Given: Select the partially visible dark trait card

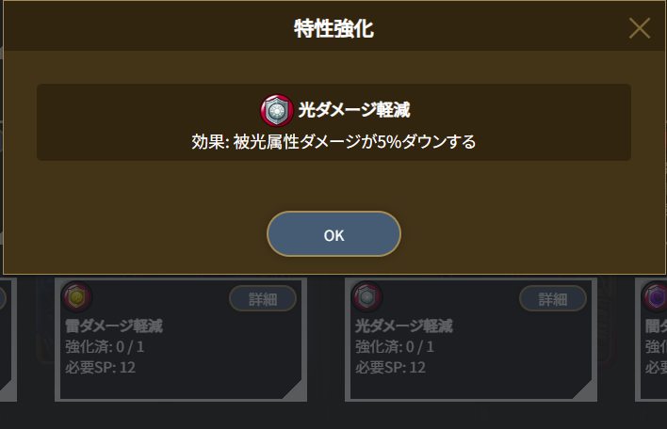Looking at the screenshot, I should point(651,340).
